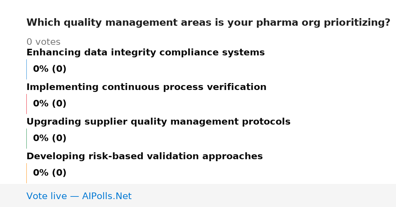This screenshot has width=396, height=207.
Task: Click the word prioritizing in the heading
Action: pyautogui.click(x=357, y=23)
